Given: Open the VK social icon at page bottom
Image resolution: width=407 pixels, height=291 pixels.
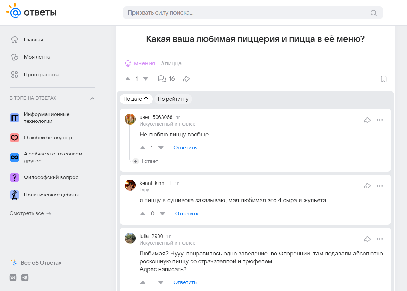Looking at the screenshot, I should pyautogui.click(x=13, y=277).
